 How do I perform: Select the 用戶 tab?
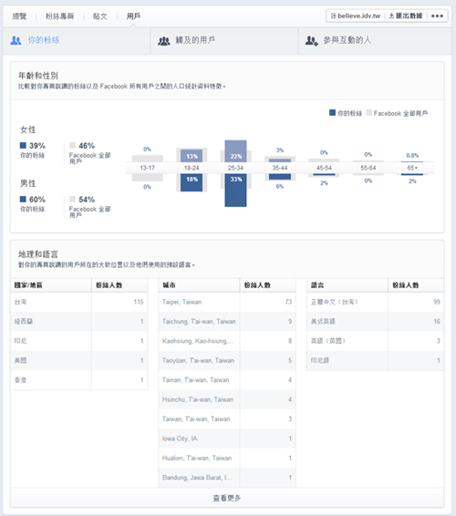(x=133, y=16)
